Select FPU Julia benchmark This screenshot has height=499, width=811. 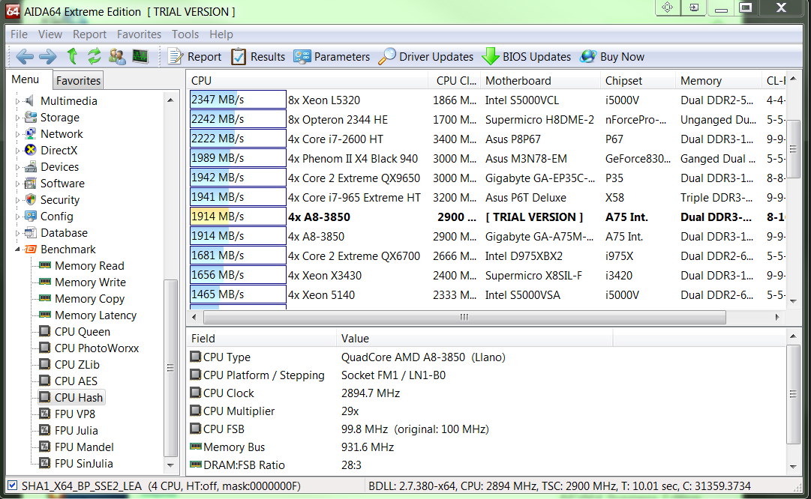click(x=76, y=431)
